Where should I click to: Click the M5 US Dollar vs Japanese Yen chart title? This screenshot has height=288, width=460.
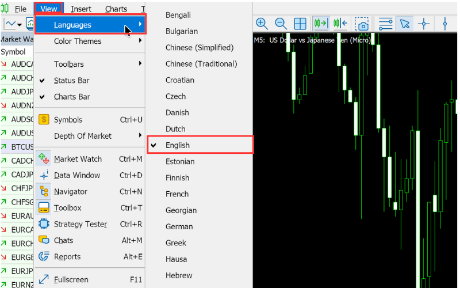(312, 40)
